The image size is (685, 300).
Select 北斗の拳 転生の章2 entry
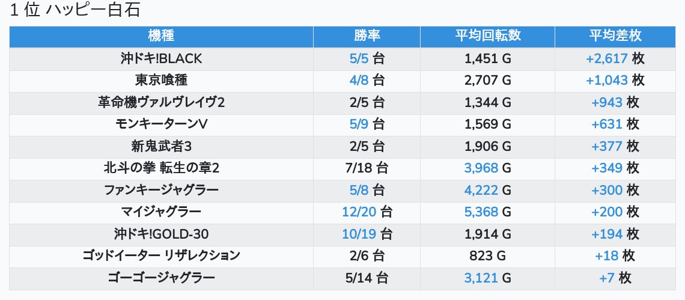pyautogui.click(x=161, y=168)
